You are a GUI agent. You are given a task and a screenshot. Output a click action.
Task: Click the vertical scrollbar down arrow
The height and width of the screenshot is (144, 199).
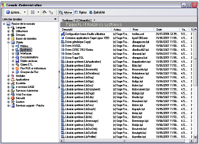click(x=195, y=137)
